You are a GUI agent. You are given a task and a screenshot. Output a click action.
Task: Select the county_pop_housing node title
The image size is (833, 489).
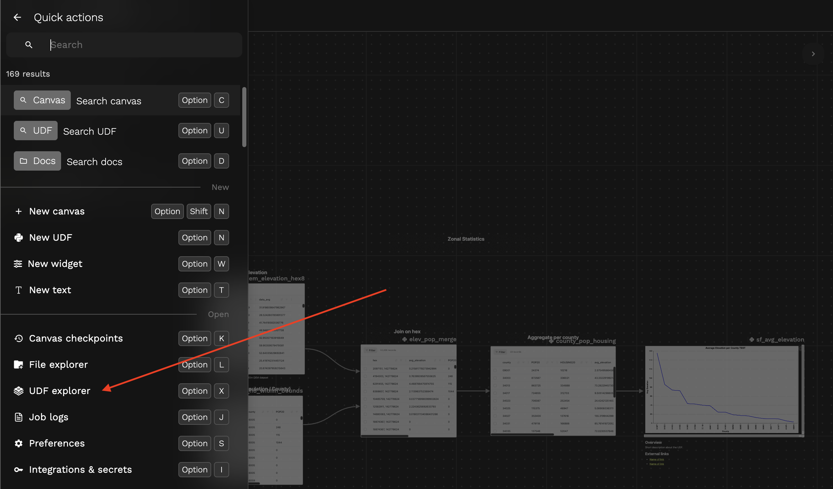[586, 341]
